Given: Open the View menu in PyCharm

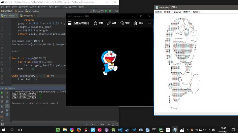Looking at the screenshot, I should click(x=14, y=7).
